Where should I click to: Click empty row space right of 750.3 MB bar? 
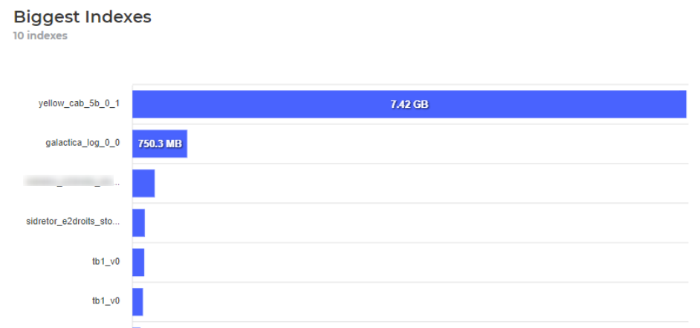coord(431,144)
